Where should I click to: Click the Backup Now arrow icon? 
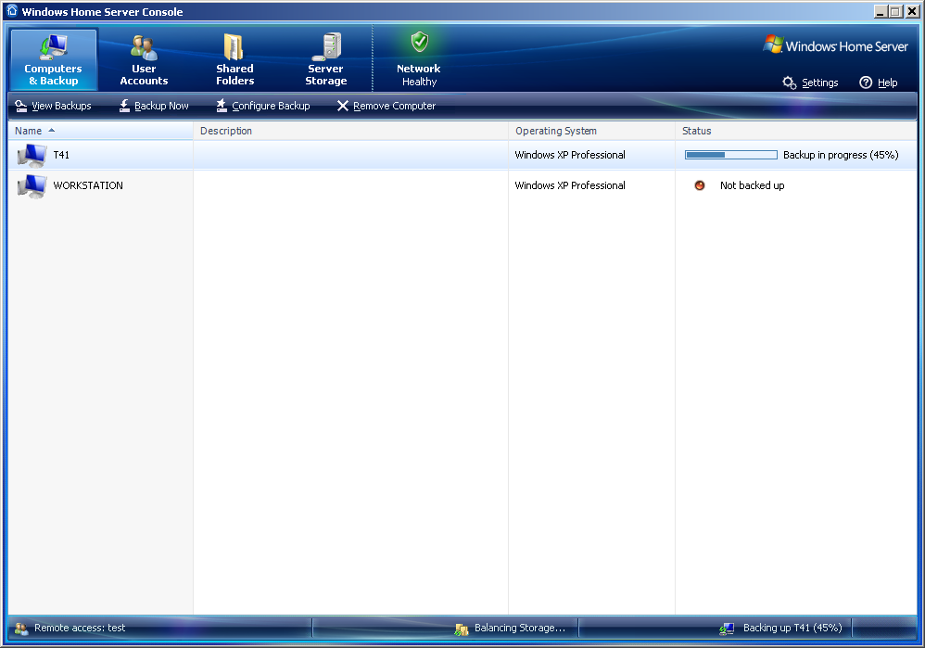tap(124, 106)
